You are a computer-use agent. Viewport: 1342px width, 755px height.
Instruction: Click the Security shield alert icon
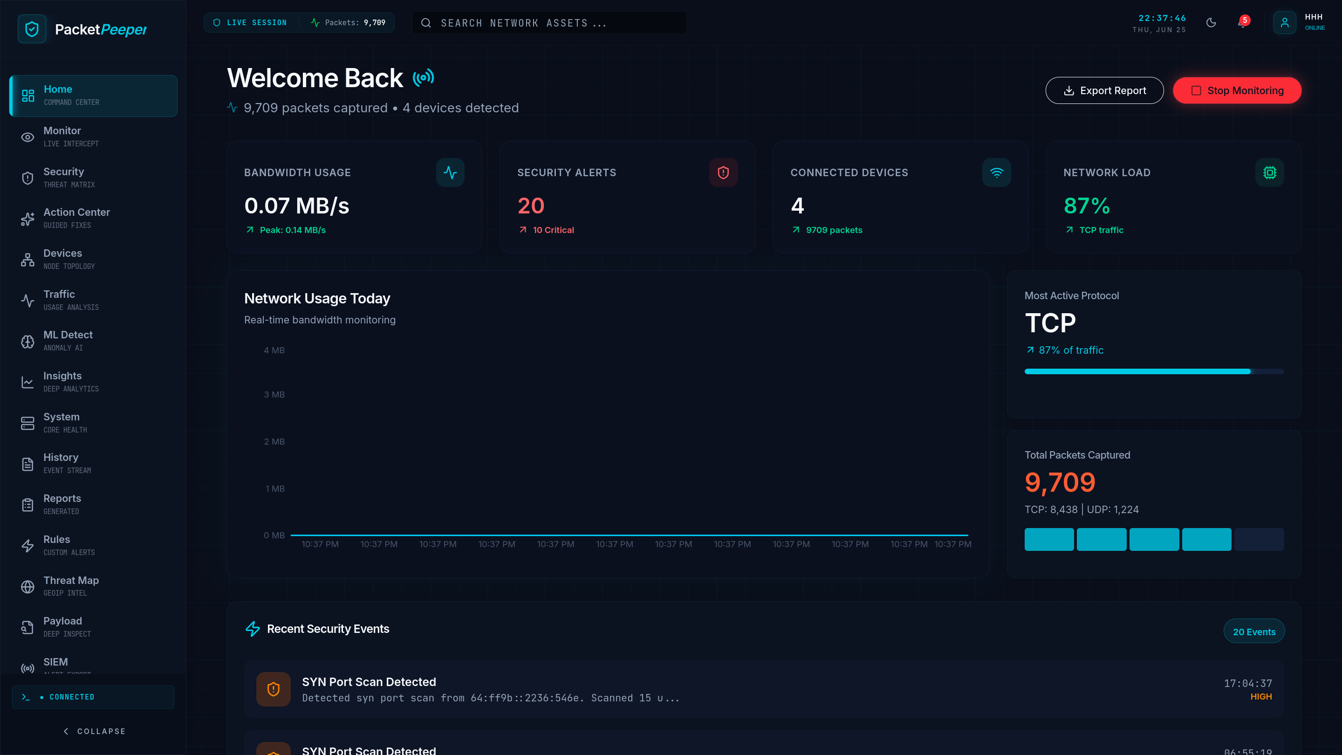(27, 178)
